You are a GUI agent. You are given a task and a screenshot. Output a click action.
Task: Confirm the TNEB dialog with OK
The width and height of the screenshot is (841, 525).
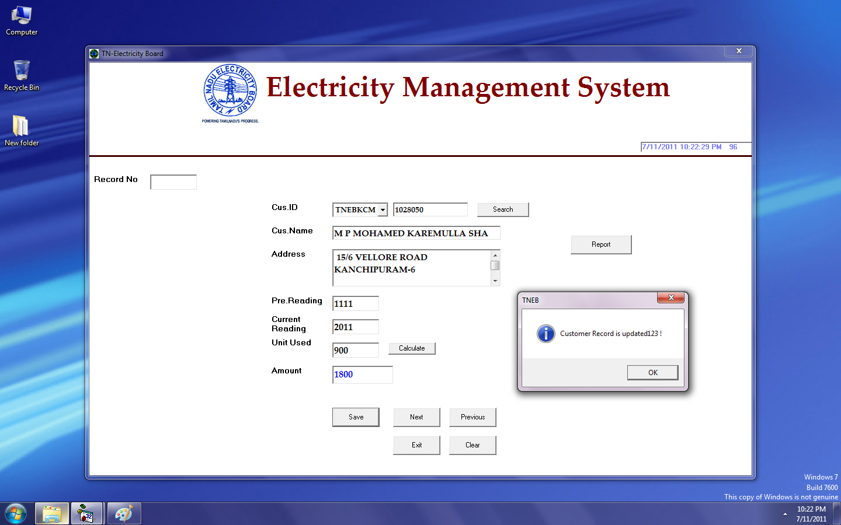[x=652, y=372]
